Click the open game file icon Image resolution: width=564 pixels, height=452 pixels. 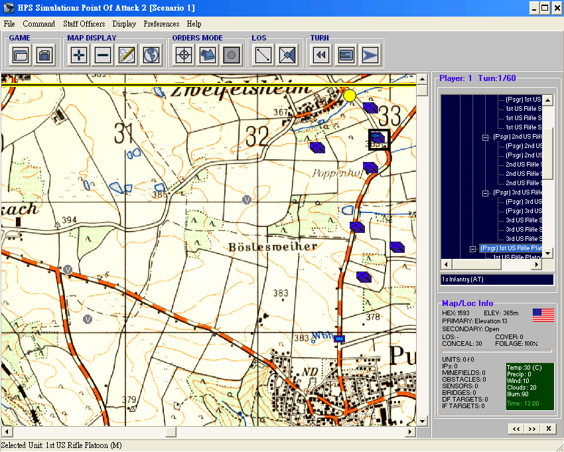(20, 55)
